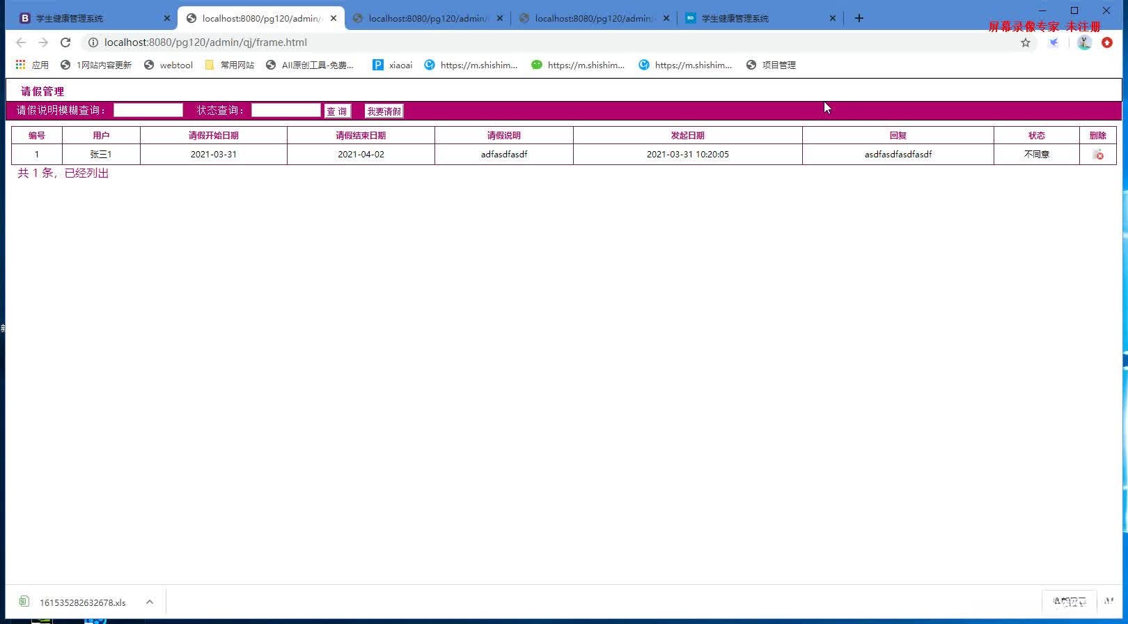The width and height of the screenshot is (1128, 624).
Task: Delete the leave record for 张三1
Action: [1098, 155]
